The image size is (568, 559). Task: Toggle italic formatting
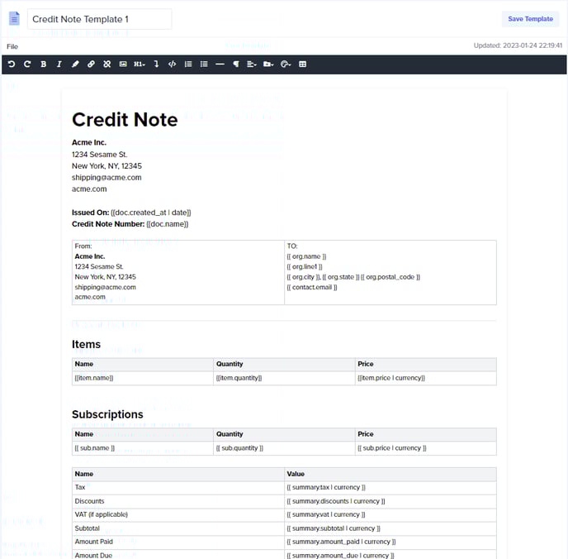click(x=59, y=64)
